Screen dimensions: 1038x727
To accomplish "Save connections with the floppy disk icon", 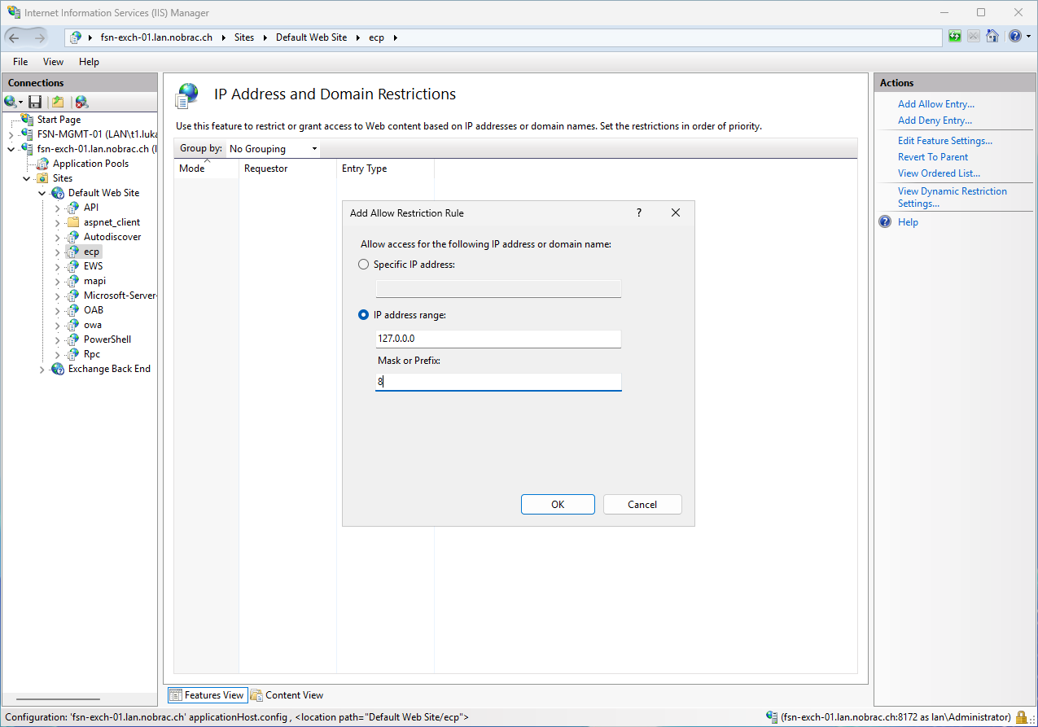I will click(35, 102).
